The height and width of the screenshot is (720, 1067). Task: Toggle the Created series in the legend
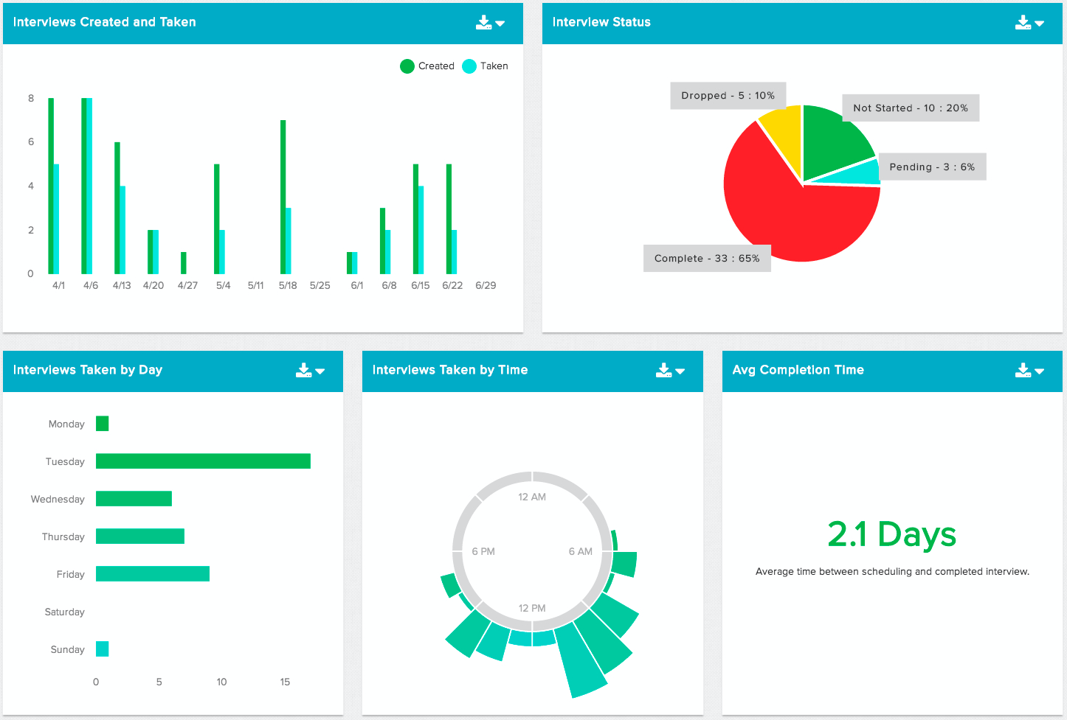pos(428,66)
